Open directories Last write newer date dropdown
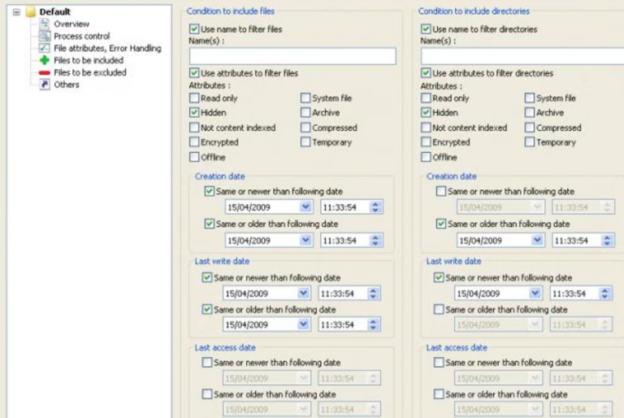 point(535,294)
